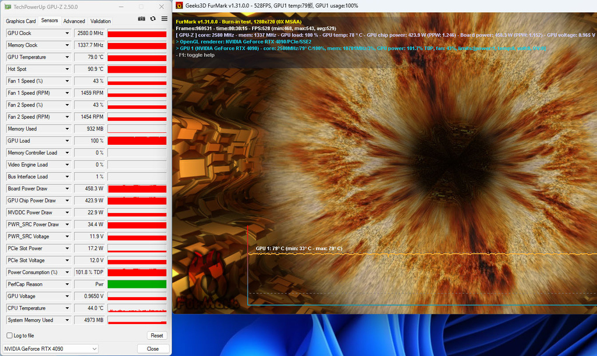The height and width of the screenshot is (356, 597).
Task: Click the GPU 1: 79° C graph label
Action: pos(299,248)
